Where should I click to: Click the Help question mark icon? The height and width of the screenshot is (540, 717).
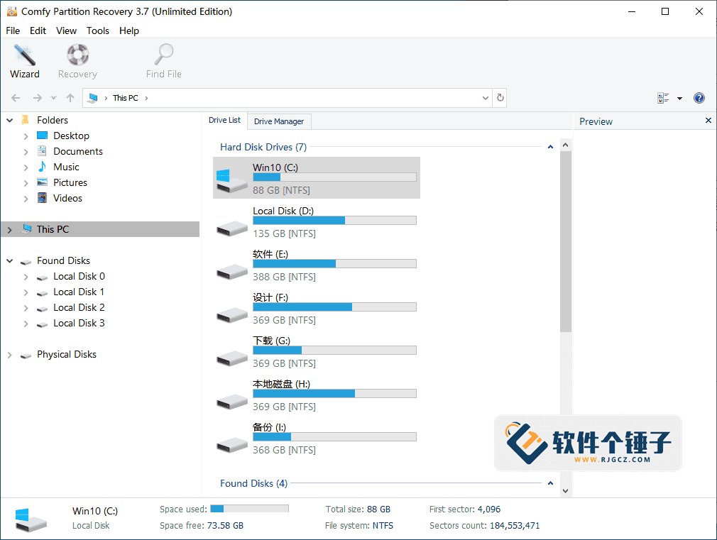699,98
